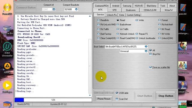Open the Mstar/W tab
192x108 pixels.
[x=169, y=10]
